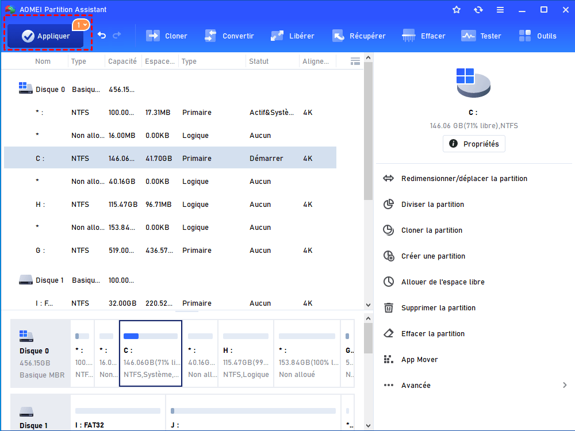Select the 16.00MB unallocated row
Screen dimensions: 575x431
point(170,135)
